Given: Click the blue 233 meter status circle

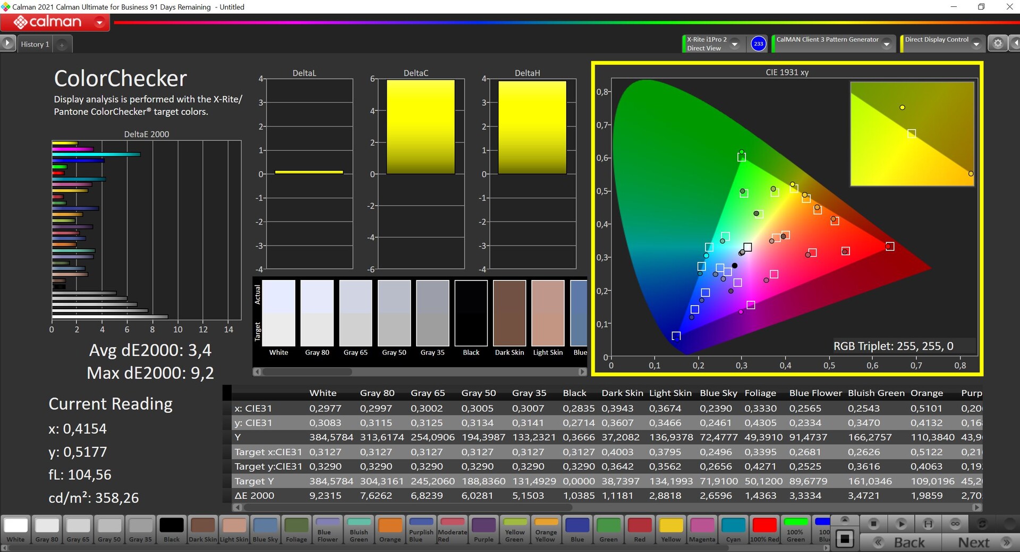Looking at the screenshot, I should coord(758,44).
